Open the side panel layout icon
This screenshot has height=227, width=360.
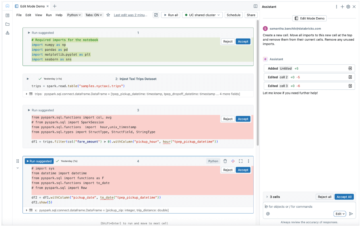[x=255, y=6]
